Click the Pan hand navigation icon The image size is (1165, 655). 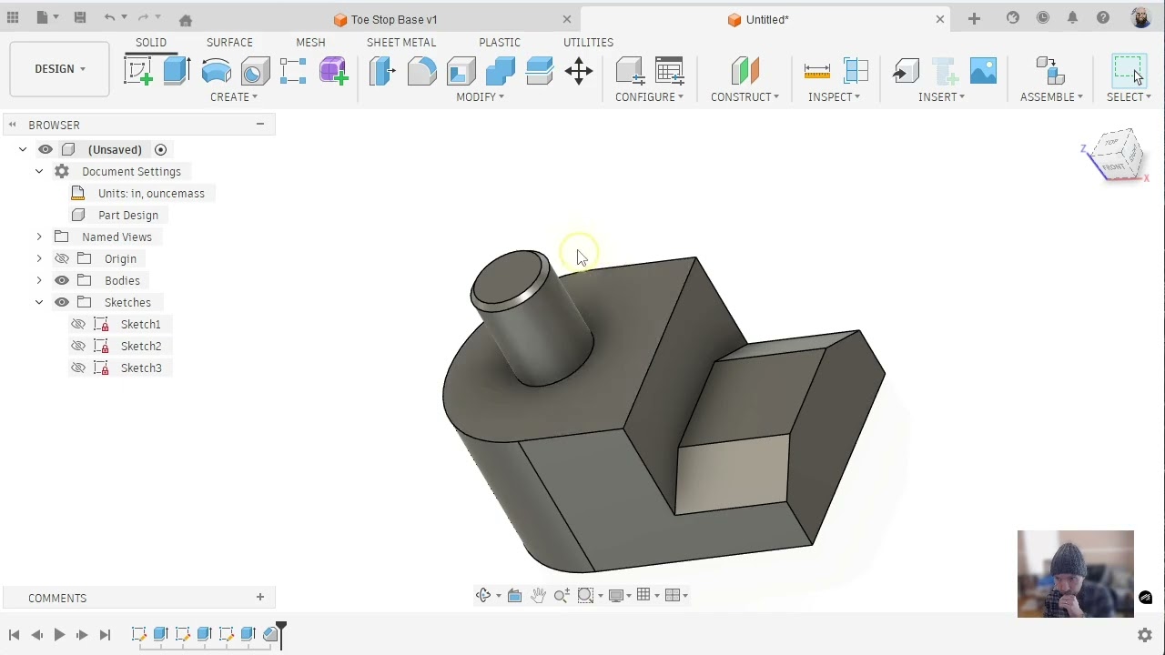(x=538, y=595)
